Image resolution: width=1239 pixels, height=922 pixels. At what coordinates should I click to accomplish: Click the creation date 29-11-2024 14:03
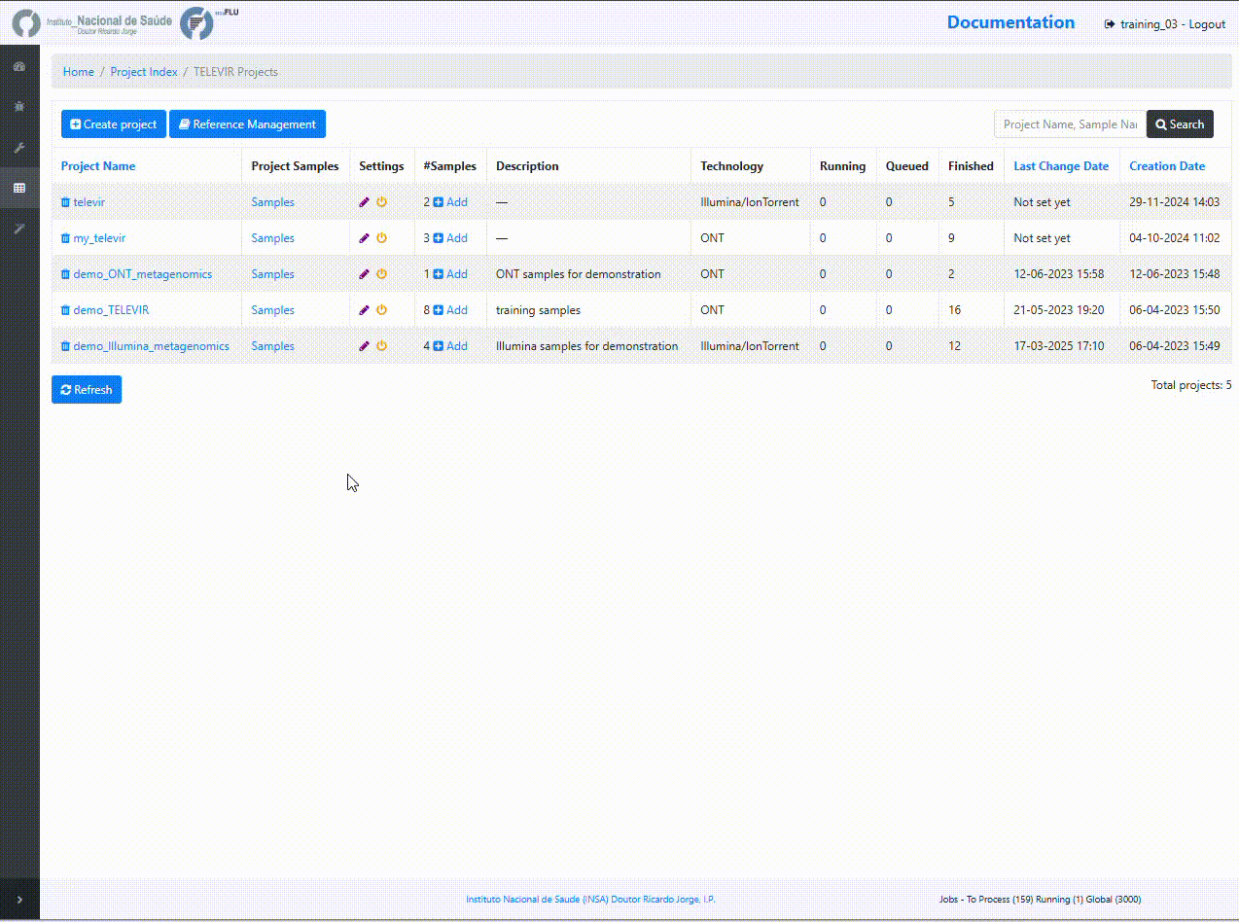point(1175,202)
